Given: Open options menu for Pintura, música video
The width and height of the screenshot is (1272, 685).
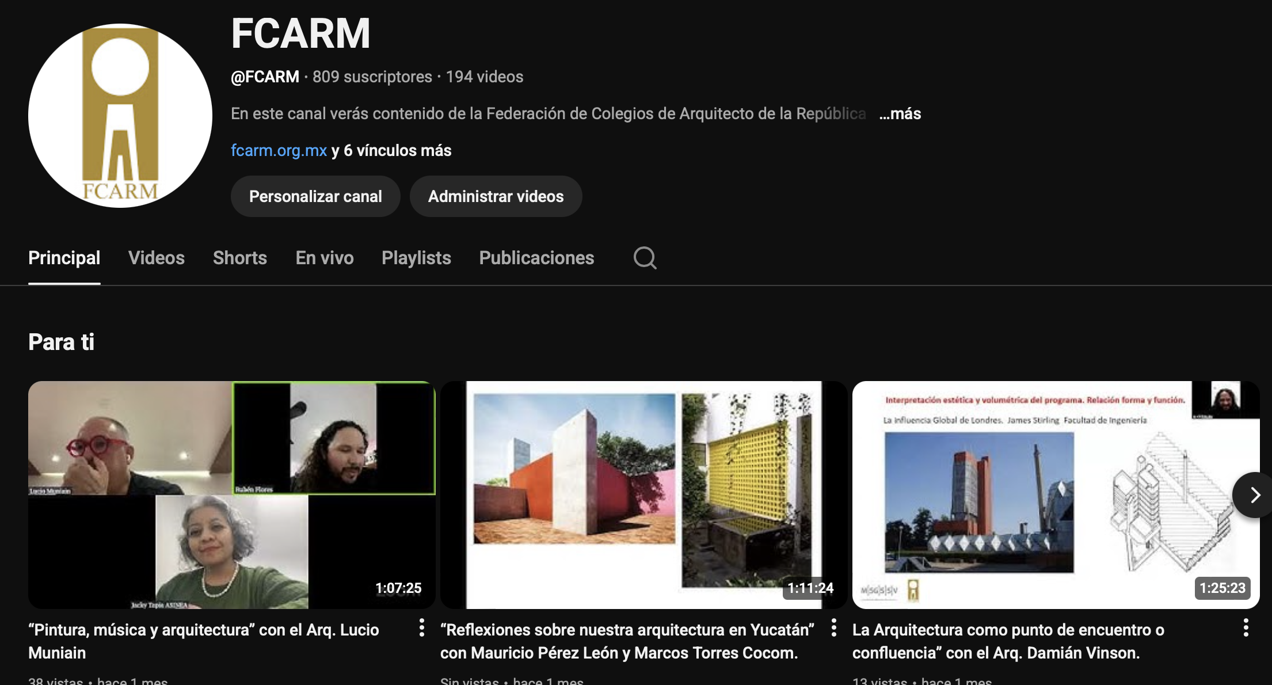Looking at the screenshot, I should (x=422, y=627).
